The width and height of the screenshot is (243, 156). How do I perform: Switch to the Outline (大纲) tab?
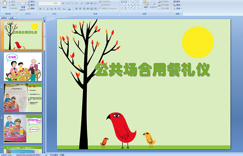[x=12, y=17]
